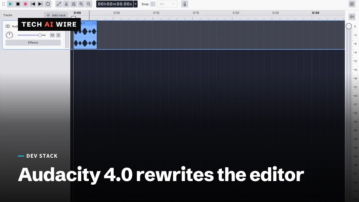This screenshot has width=359, height=202.
Task: Open settings via the gear icon
Action: (x=352, y=4)
